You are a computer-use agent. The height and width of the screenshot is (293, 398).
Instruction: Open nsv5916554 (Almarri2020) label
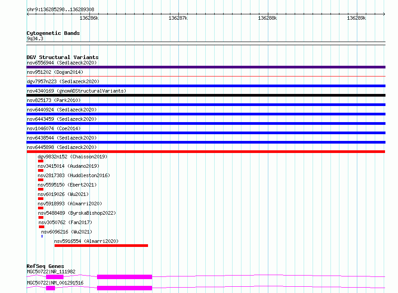point(86,241)
